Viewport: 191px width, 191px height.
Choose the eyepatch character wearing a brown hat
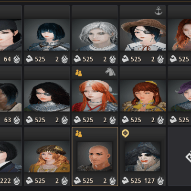point(143,35)
